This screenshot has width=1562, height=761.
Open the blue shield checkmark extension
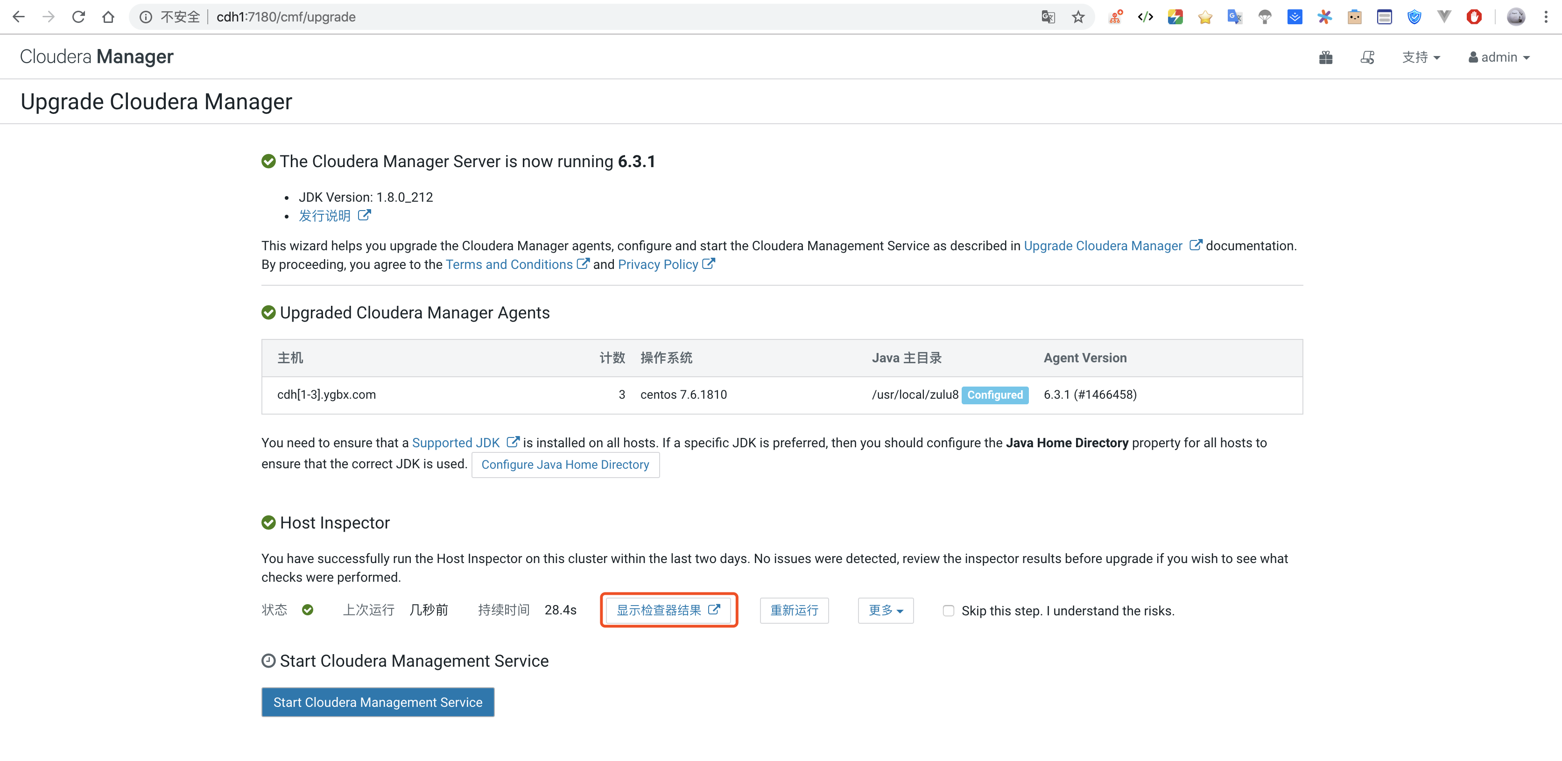point(1414,17)
